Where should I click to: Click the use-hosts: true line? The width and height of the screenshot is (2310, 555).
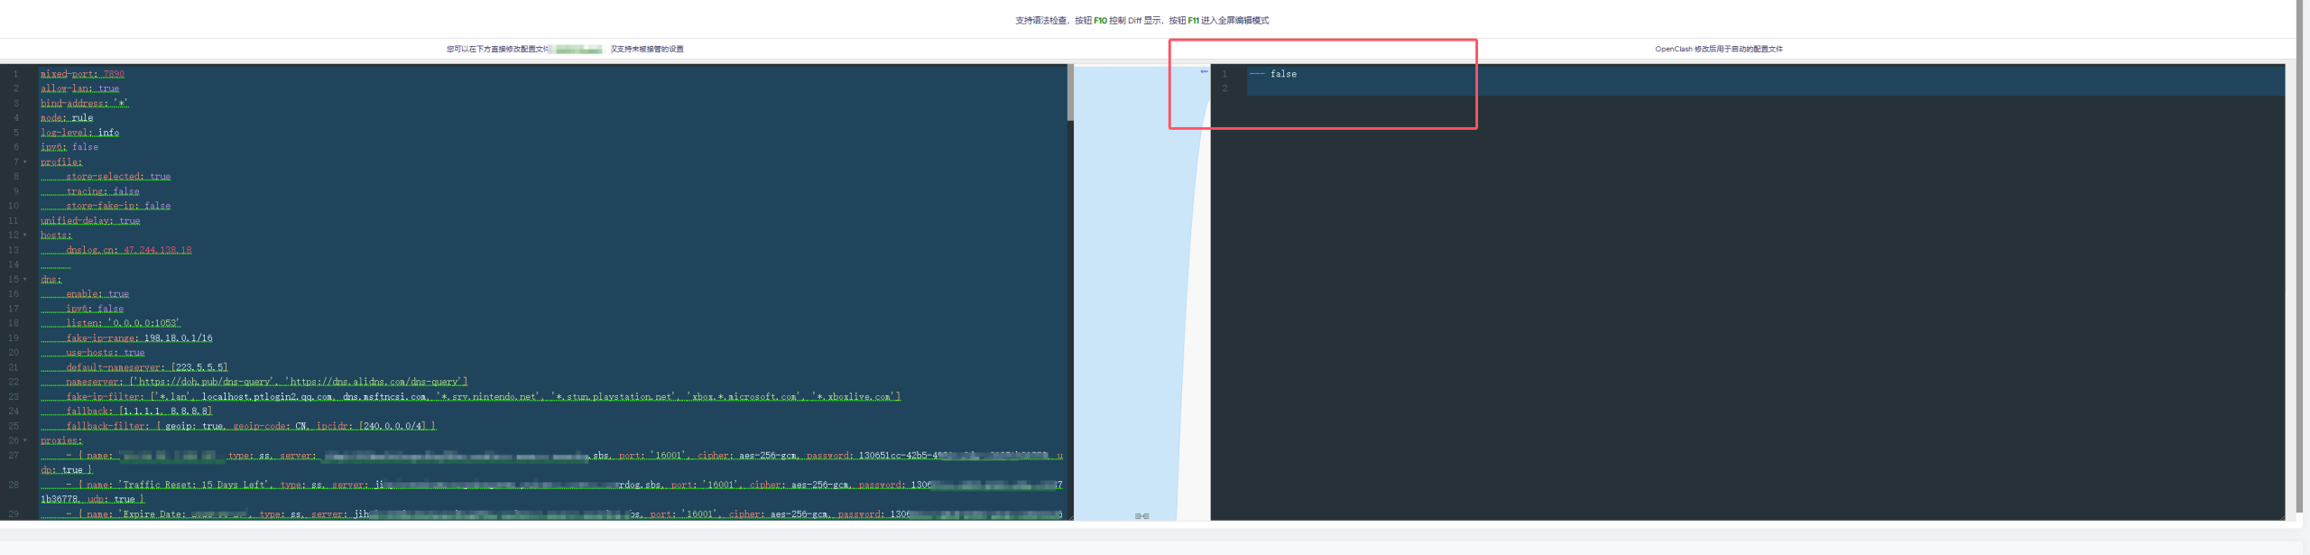pyautogui.click(x=106, y=353)
